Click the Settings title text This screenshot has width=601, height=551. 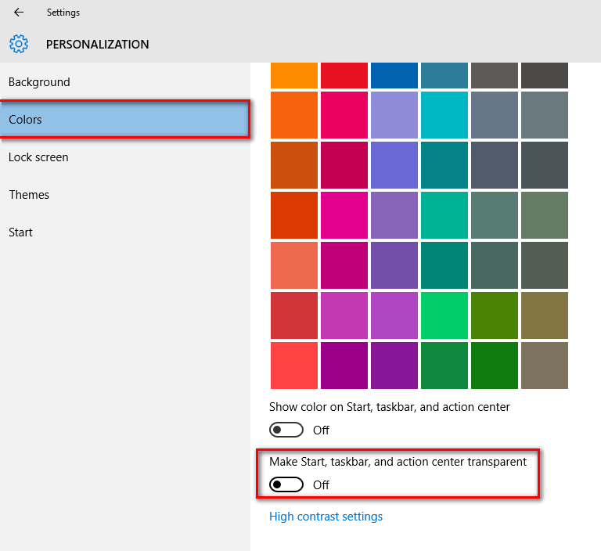(63, 13)
